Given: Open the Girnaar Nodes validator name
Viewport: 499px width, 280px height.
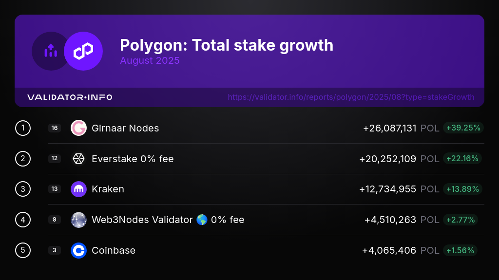Looking at the screenshot, I should tap(125, 128).
